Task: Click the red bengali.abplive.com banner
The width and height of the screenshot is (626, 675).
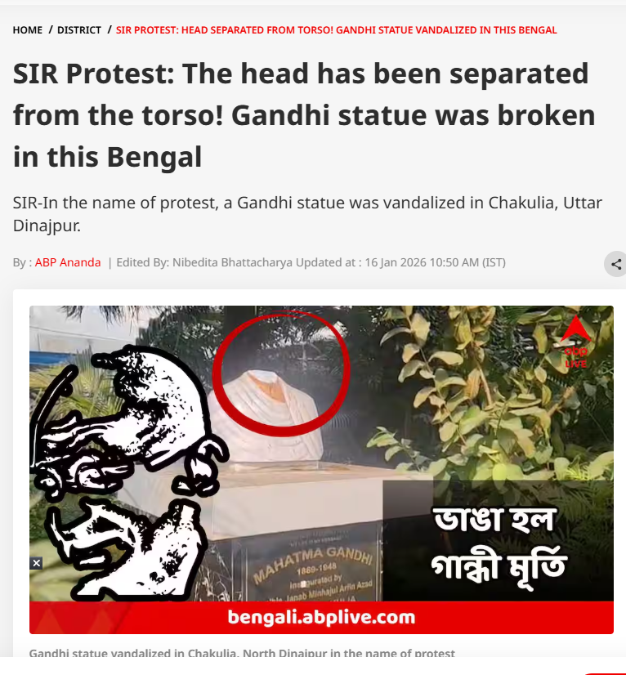Action: (321, 617)
